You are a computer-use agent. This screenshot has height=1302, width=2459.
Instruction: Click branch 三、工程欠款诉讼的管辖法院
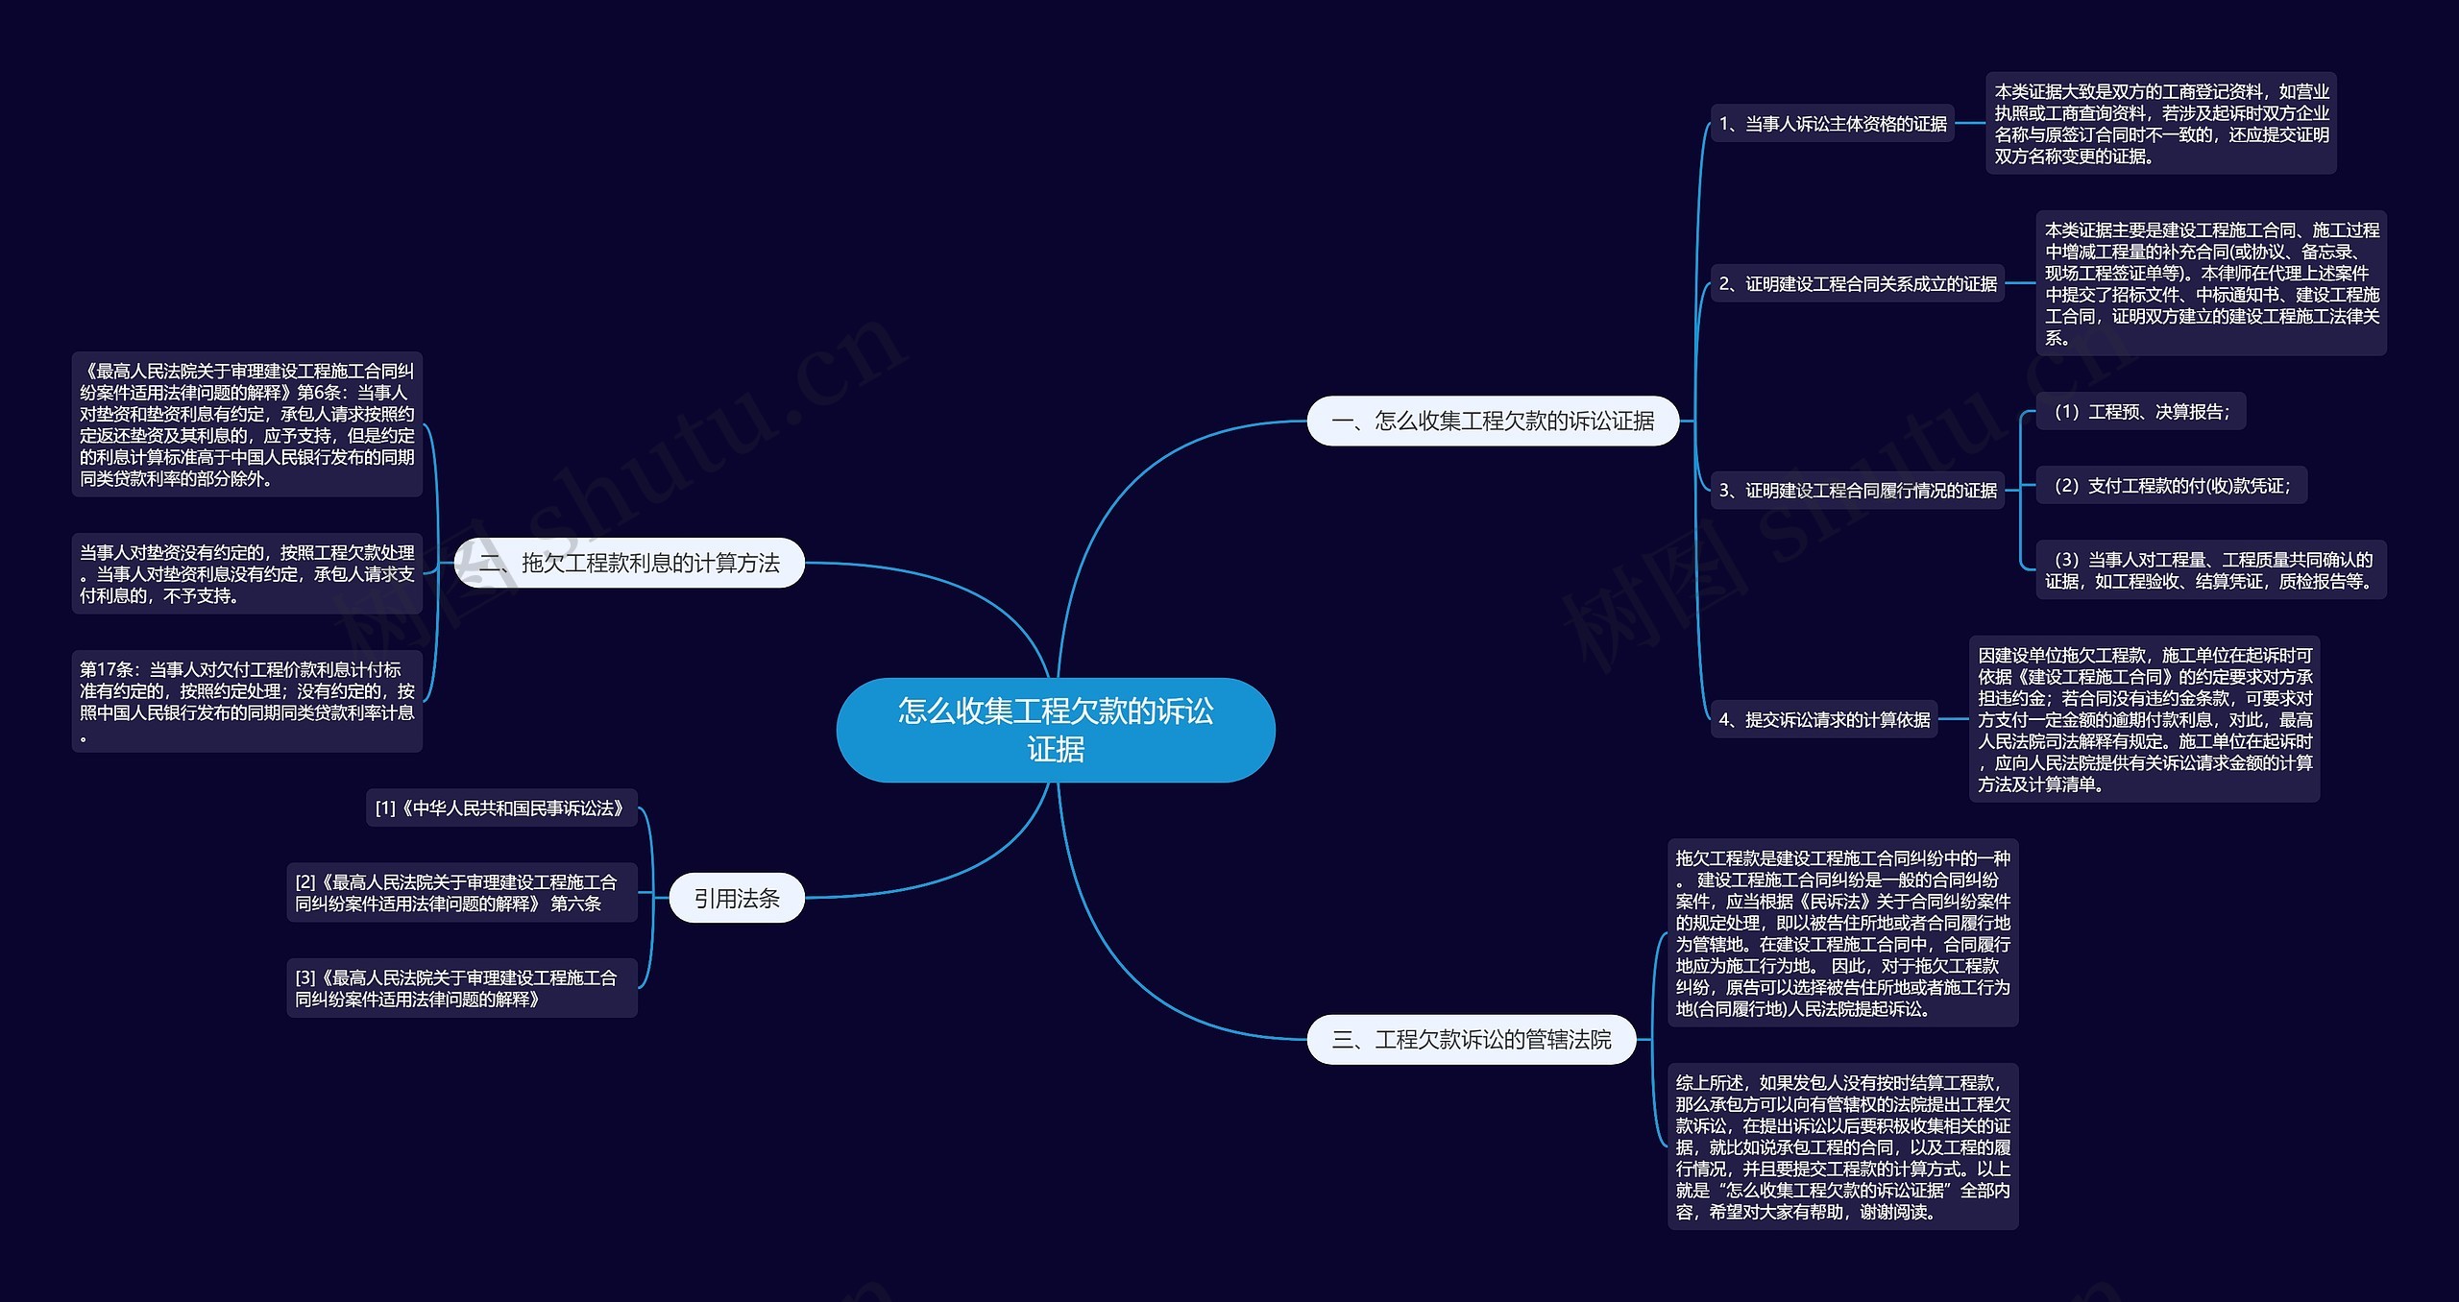pyautogui.click(x=1471, y=1039)
